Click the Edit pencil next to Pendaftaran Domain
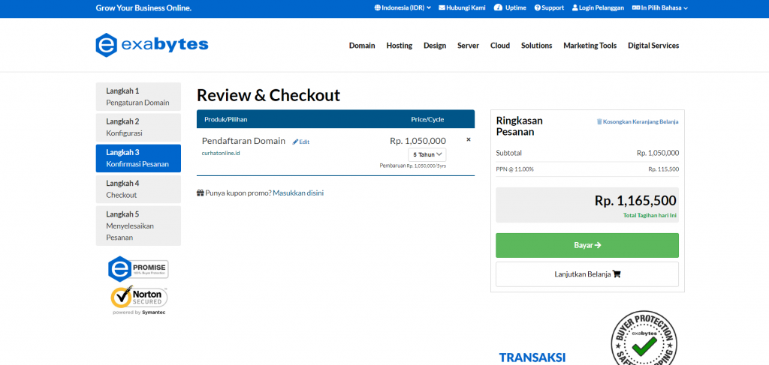Viewport: 769px width, 365px height. tap(301, 142)
